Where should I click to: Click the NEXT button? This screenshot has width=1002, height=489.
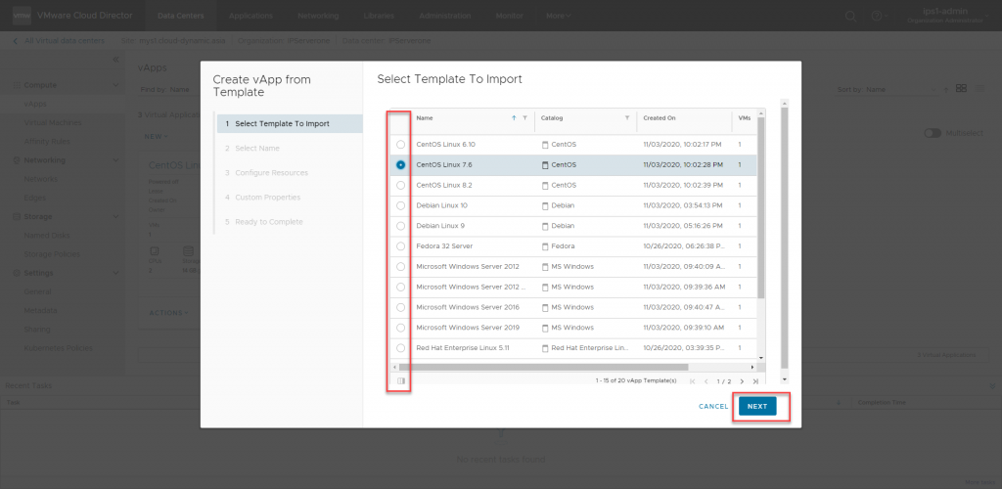pyautogui.click(x=757, y=406)
